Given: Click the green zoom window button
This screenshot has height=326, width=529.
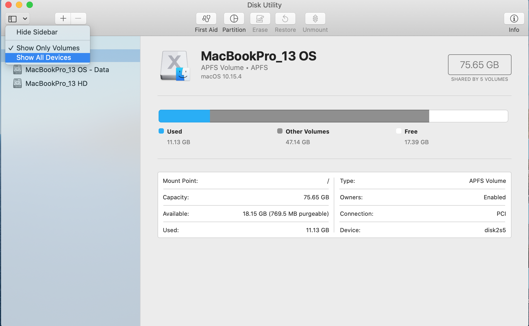Looking at the screenshot, I should tap(30, 5).
